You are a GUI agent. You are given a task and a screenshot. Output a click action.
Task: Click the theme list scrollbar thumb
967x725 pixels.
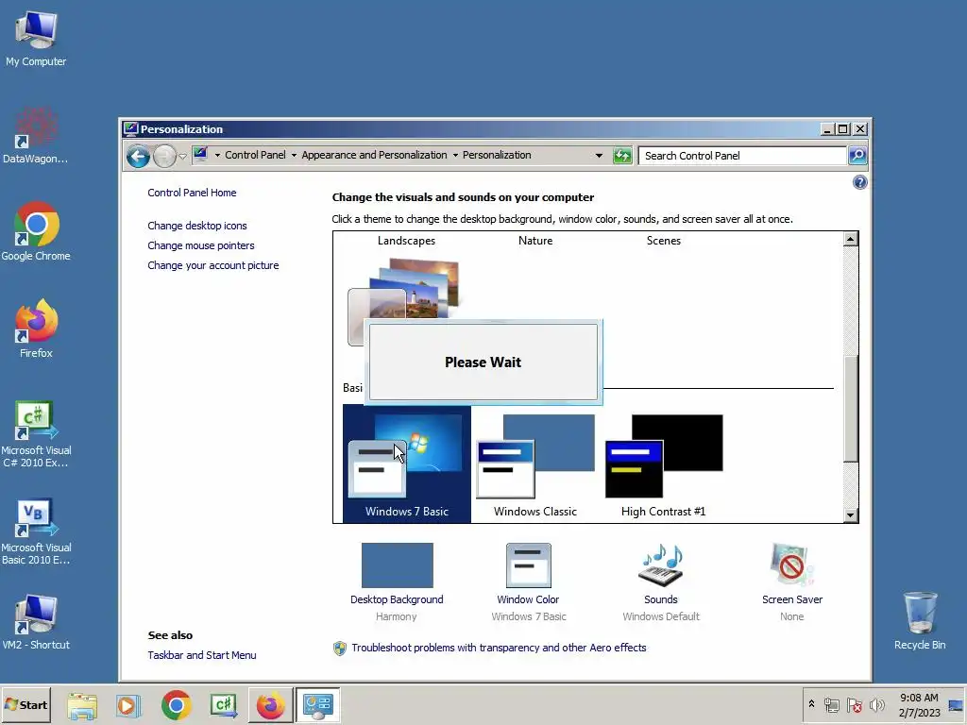point(851,409)
